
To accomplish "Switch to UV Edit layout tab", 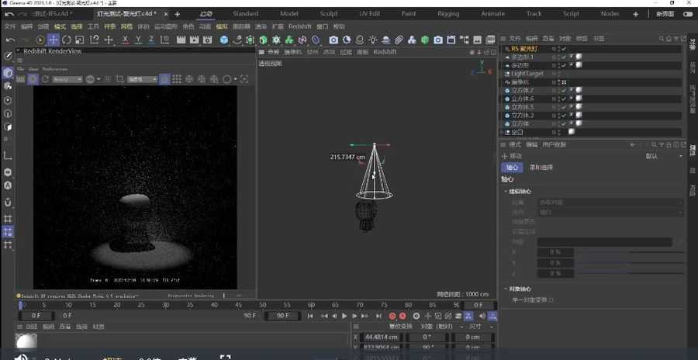I will pos(369,14).
